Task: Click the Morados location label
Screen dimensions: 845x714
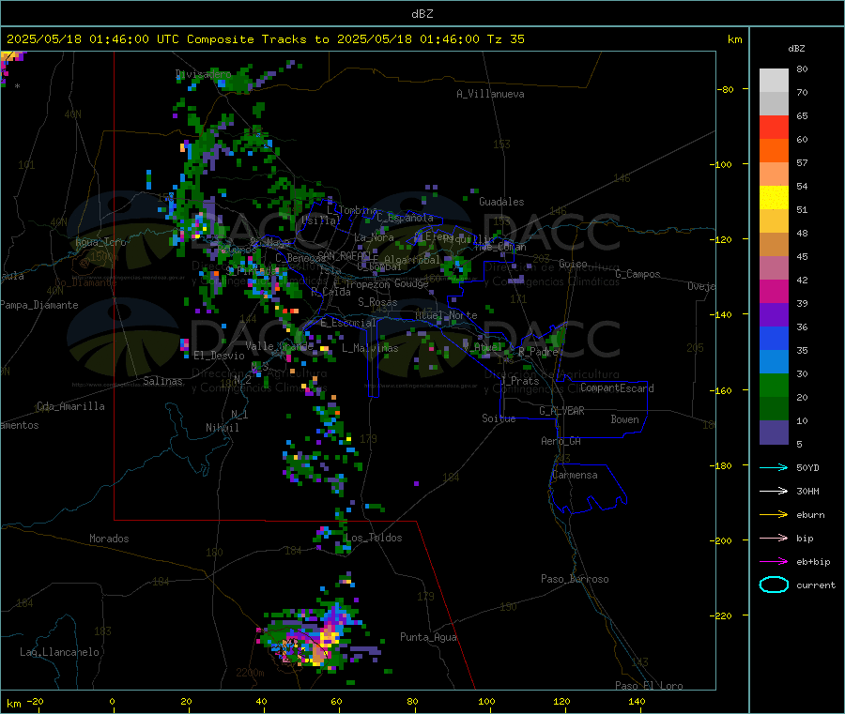Action: pyautogui.click(x=109, y=539)
